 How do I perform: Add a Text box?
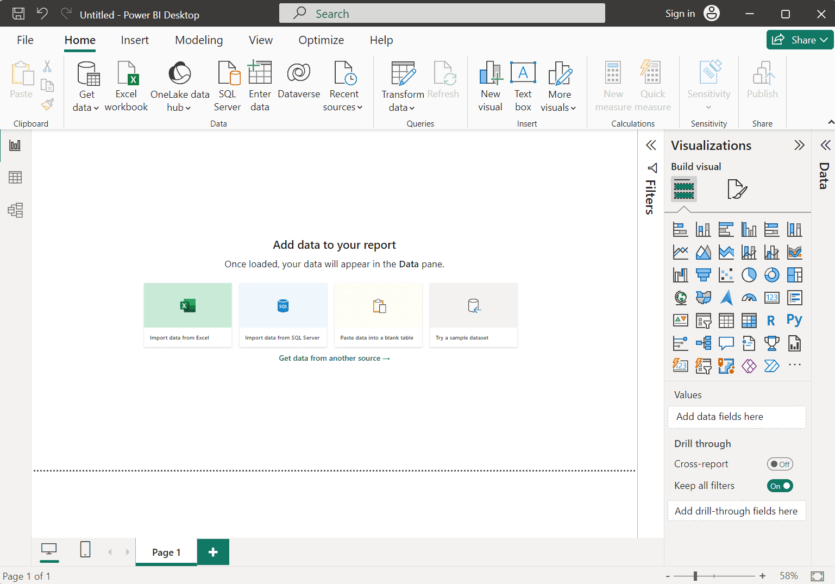tap(523, 86)
